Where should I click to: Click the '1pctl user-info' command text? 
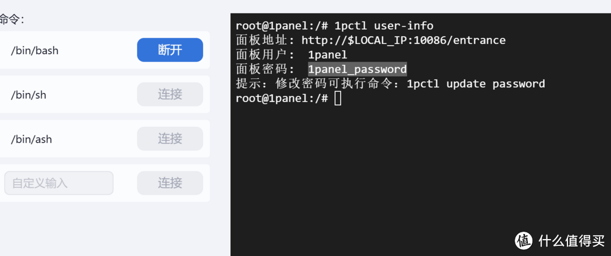click(384, 25)
